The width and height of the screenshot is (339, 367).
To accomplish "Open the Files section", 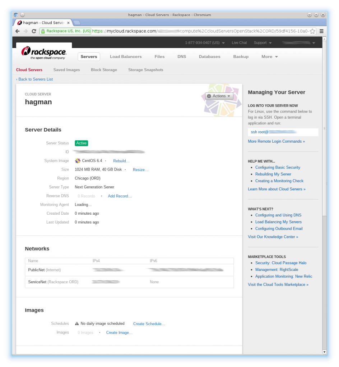I will pos(159,57).
